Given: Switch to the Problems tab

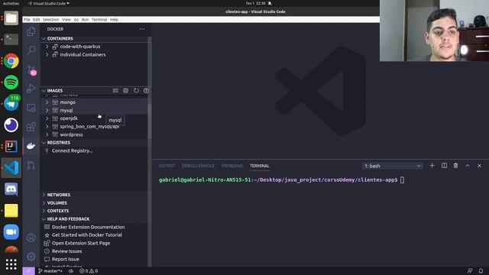Looking at the screenshot, I should click(232, 166).
